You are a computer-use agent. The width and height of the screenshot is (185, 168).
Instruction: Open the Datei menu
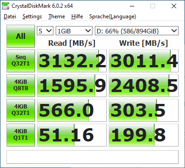coord(10,16)
